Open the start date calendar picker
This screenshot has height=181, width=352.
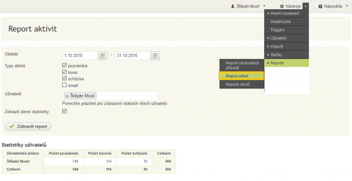point(102,56)
